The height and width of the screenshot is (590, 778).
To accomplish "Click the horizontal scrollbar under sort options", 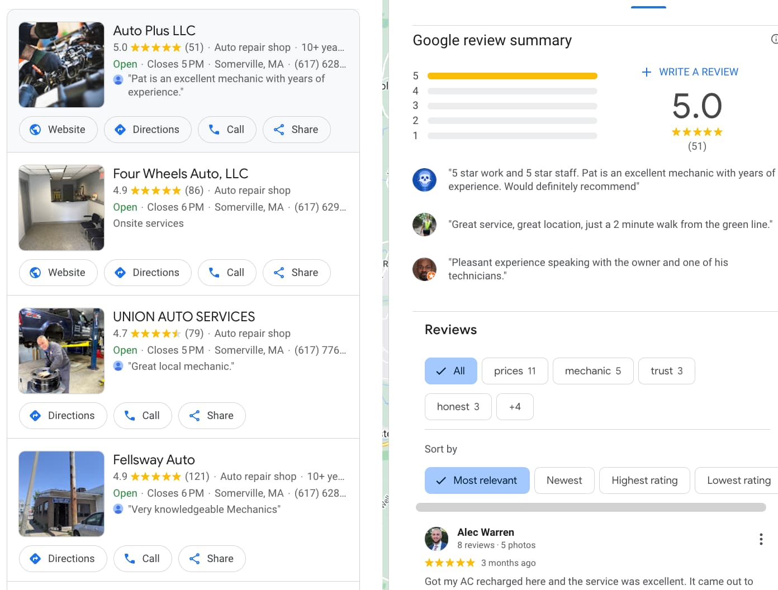I will [x=591, y=507].
